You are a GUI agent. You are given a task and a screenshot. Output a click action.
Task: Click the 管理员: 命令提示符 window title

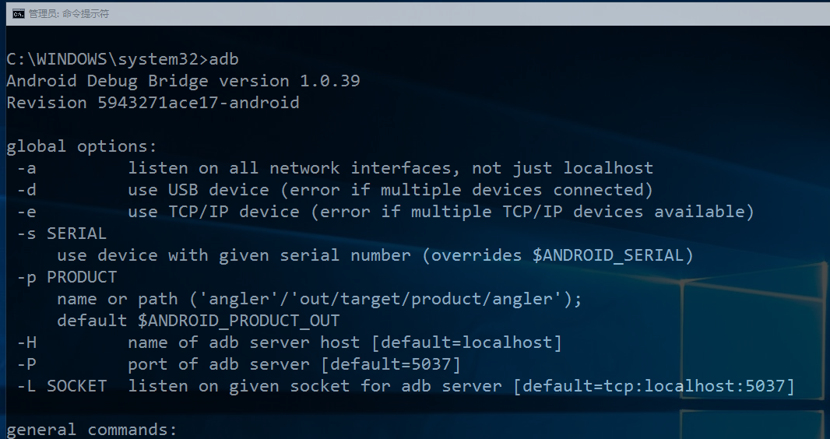69,14
